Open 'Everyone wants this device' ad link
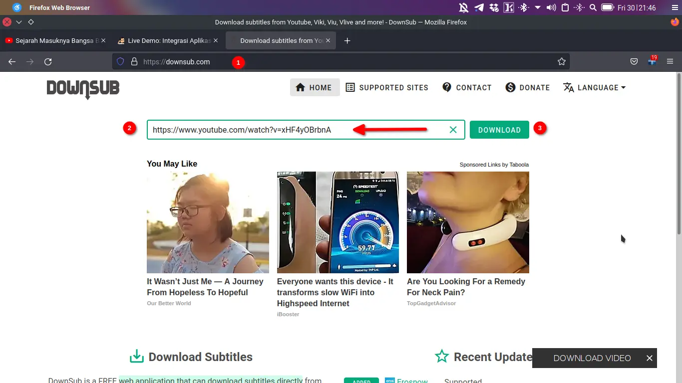682x383 pixels. click(x=335, y=292)
